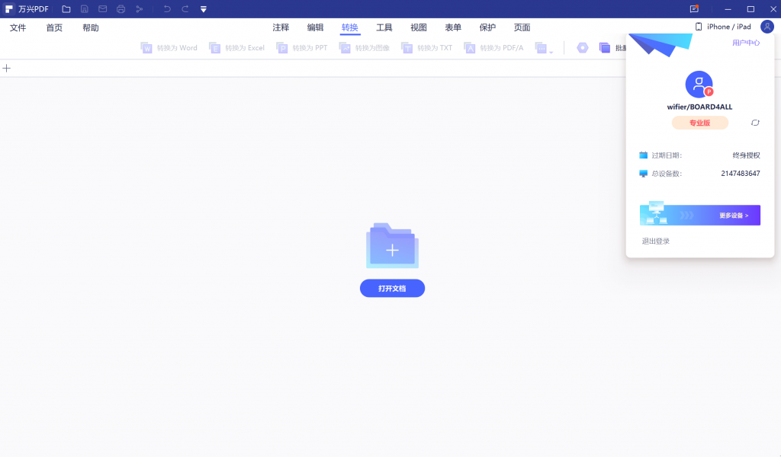Click the share icon in title bar
The width and height of the screenshot is (781, 457).
[140, 9]
